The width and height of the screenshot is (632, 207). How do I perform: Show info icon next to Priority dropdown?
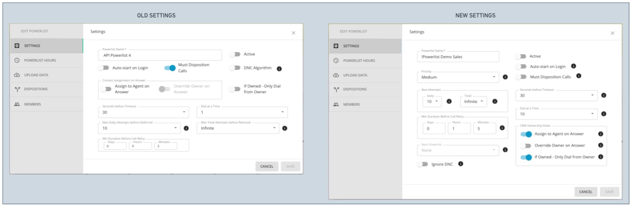(x=505, y=77)
